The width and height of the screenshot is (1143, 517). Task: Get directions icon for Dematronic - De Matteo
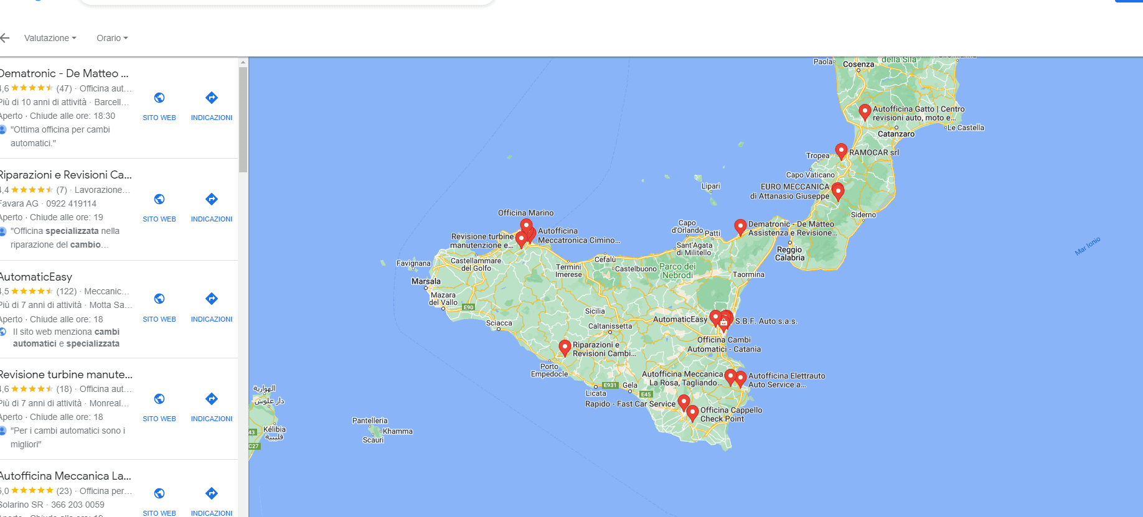(212, 98)
